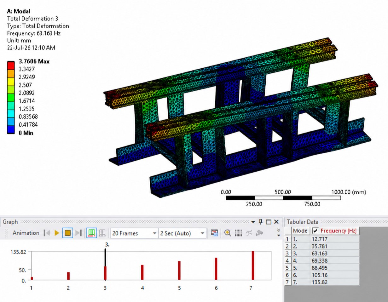Select frequency cell 63.163
The height and width of the screenshot is (302, 388).
[x=334, y=254]
